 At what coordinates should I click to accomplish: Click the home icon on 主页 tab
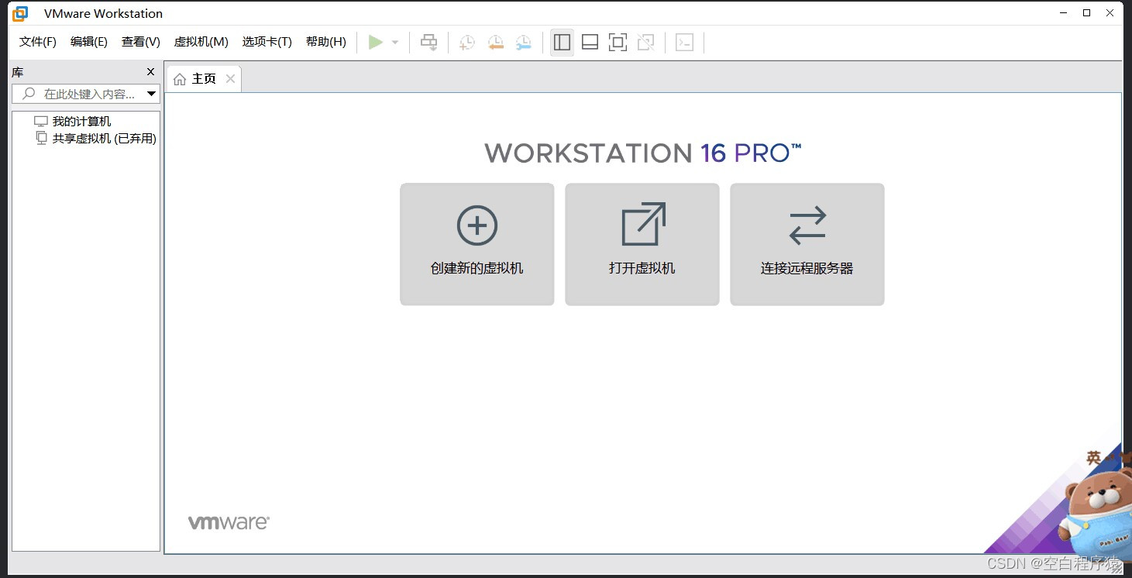pos(180,79)
